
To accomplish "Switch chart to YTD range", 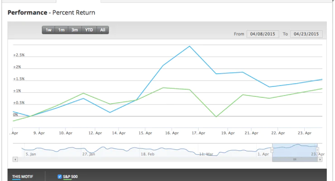I will (x=89, y=30).
